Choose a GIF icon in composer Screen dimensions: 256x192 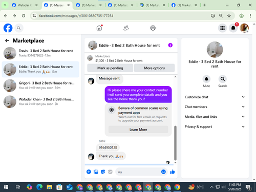[110, 172]
